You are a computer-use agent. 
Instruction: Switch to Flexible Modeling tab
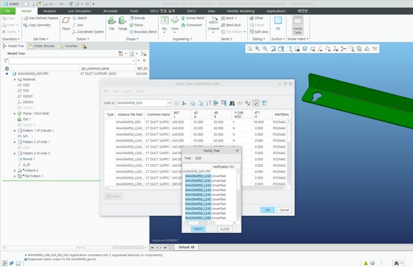coord(241,11)
